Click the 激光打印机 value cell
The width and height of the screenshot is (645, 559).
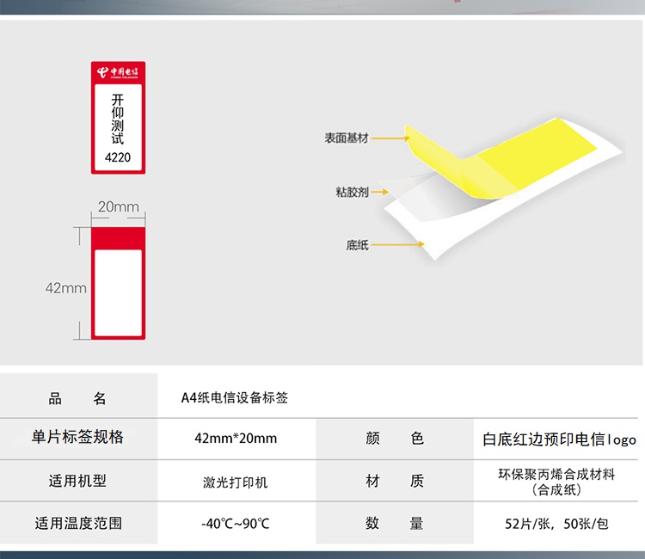click(x=236, y=482)
